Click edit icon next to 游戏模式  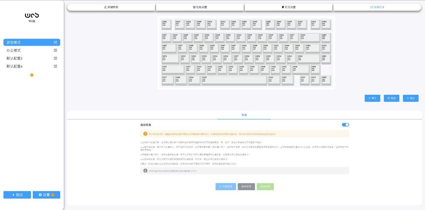[x=55, y=42]
